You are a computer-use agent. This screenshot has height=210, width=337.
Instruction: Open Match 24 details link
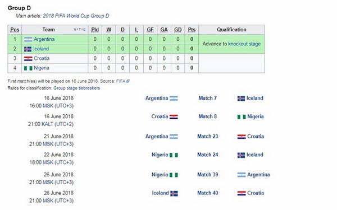pyautogui.click(x=208, y=155)
